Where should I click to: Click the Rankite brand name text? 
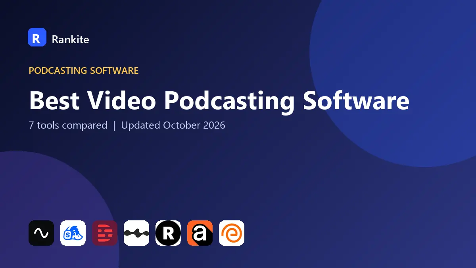(x=70, y=39)
